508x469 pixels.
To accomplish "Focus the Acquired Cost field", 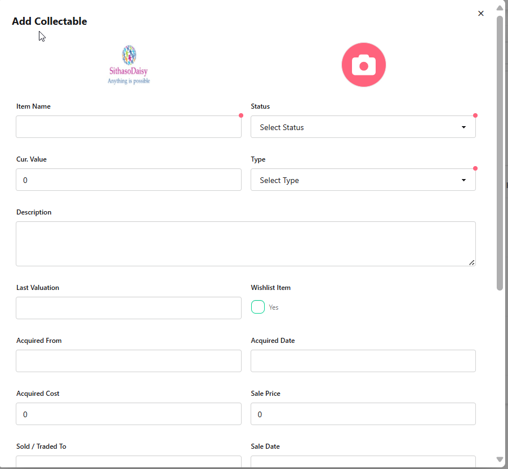I will click(128, 414).
